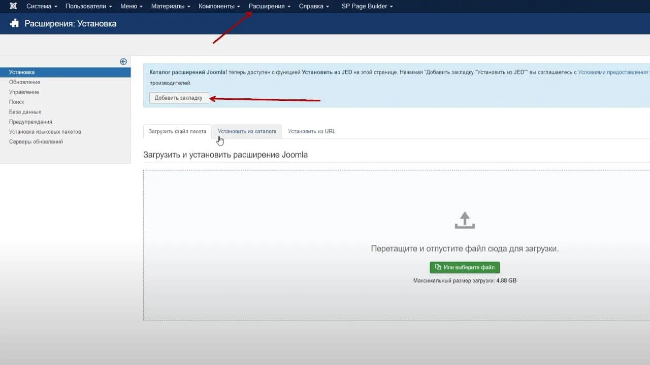Switch to Установить из URL tab
650x365 pixels.
[x=312, y=131]
